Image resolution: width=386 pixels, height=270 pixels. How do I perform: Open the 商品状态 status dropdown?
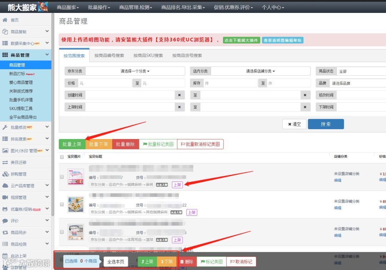pyautogui.click(x=361, y=71)
